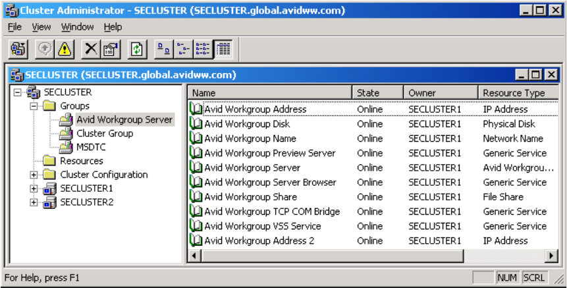Screen dimensions: 567x288
Task: Click the Resources folder icon
Action: pos(49,161)
